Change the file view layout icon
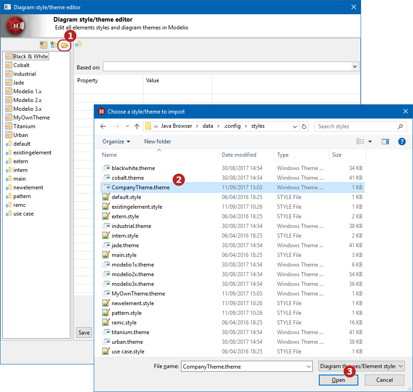Screen dimensions: 413x392 coord(360,142)
